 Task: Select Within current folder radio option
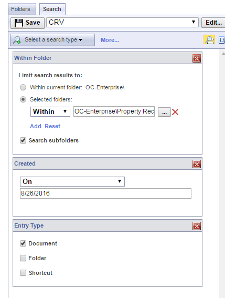23,87
